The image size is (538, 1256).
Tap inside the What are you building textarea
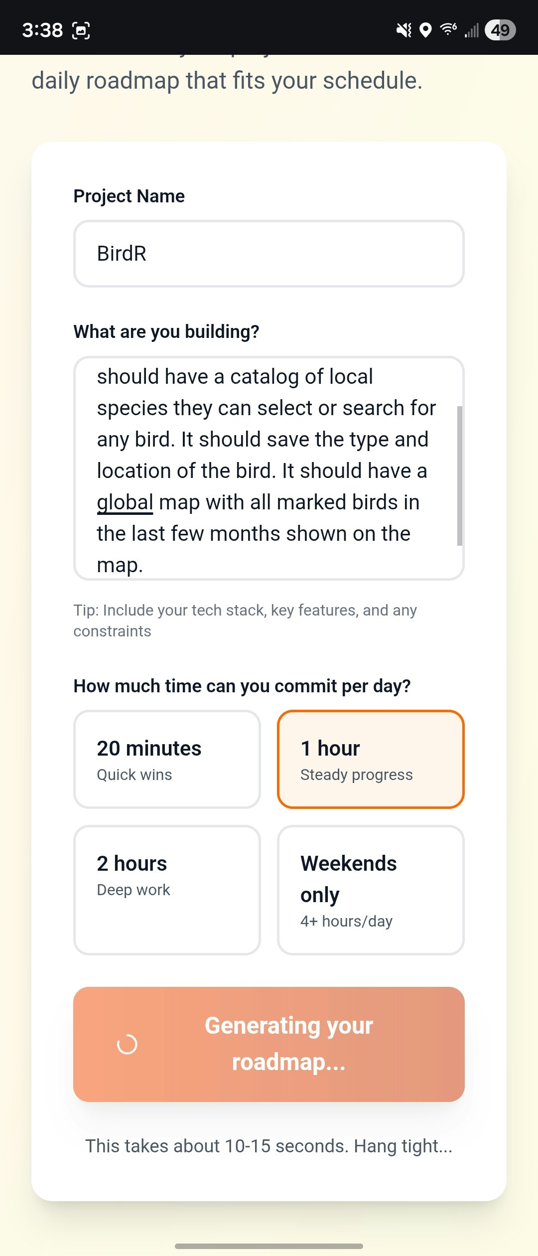269,469
